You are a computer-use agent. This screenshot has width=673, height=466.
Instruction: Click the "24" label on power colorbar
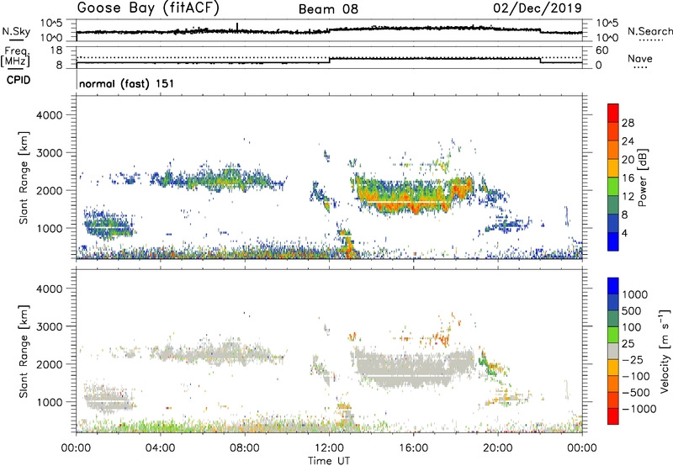point(628,141)
